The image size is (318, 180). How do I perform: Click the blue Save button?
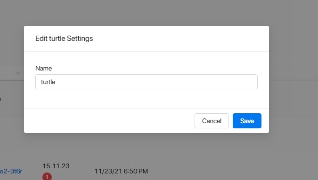click(247, 121)
